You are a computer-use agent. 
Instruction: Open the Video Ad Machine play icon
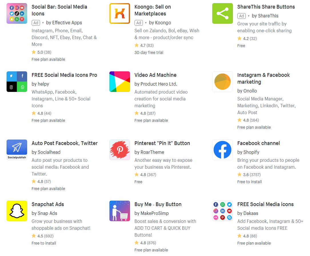click(120, 82)
